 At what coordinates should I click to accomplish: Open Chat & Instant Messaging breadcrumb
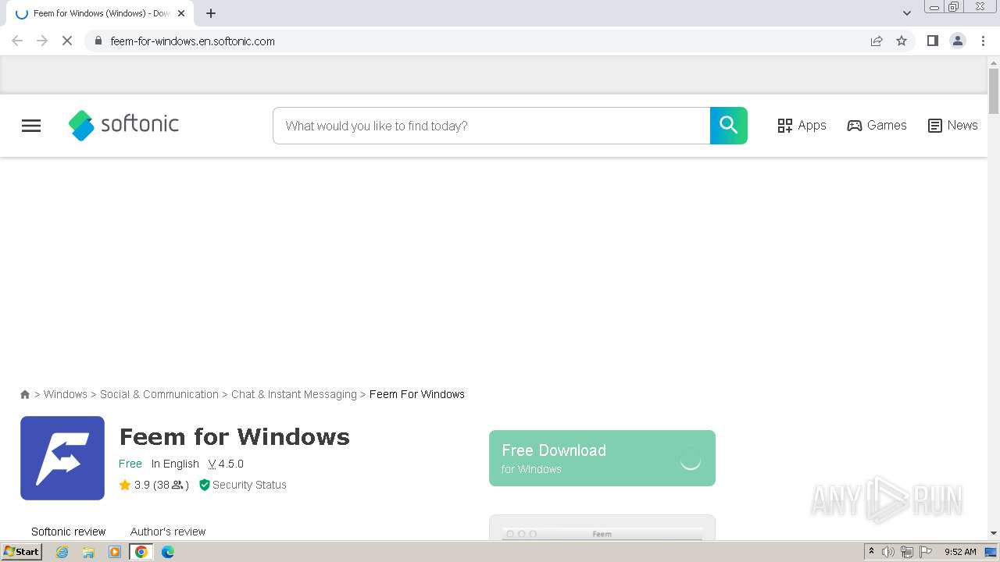(x=294, y=394)
